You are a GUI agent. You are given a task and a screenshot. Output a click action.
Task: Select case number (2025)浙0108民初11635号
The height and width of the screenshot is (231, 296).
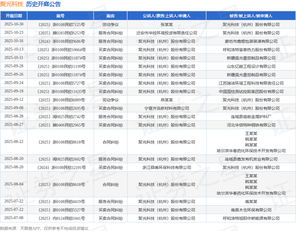coord(62,92)
